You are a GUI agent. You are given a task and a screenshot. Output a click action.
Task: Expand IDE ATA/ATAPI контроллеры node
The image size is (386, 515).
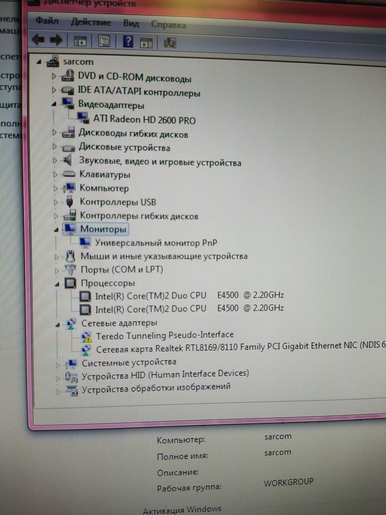(54, 90)
